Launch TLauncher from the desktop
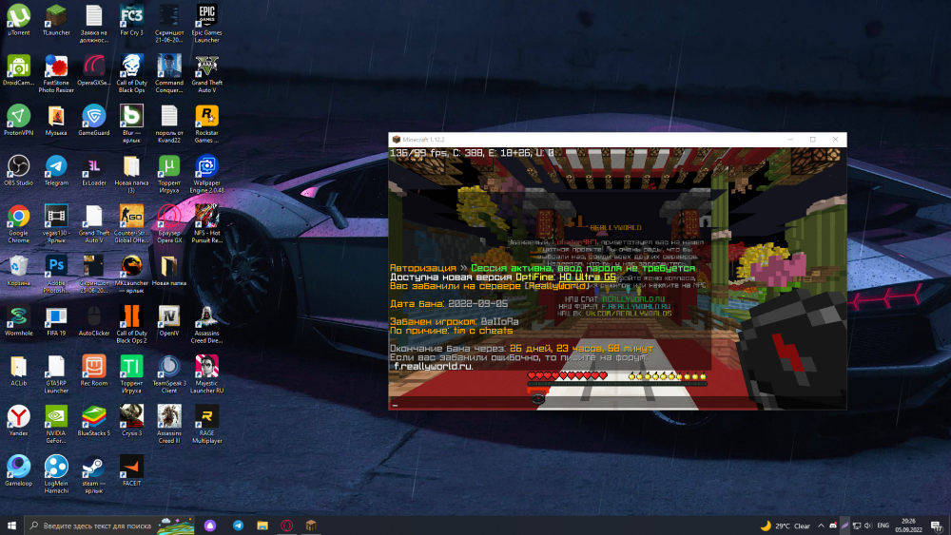Viewport: 951px width, 535px height. click(x=56, y=21)
